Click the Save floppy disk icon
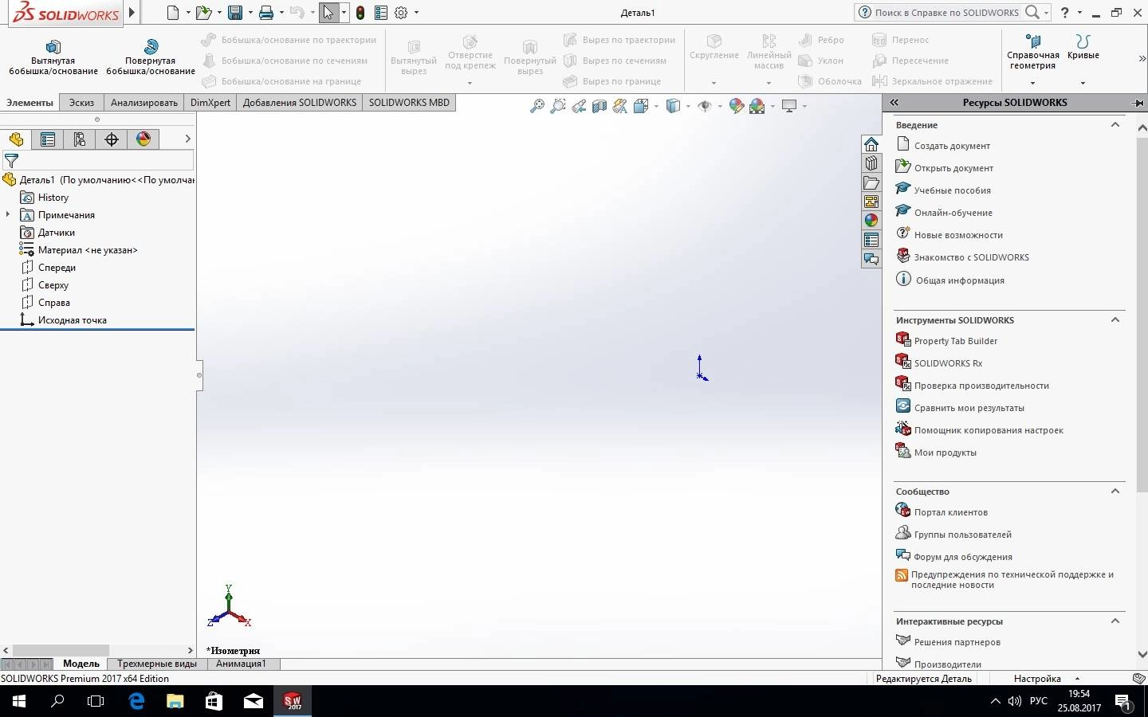 click(235, 12)
